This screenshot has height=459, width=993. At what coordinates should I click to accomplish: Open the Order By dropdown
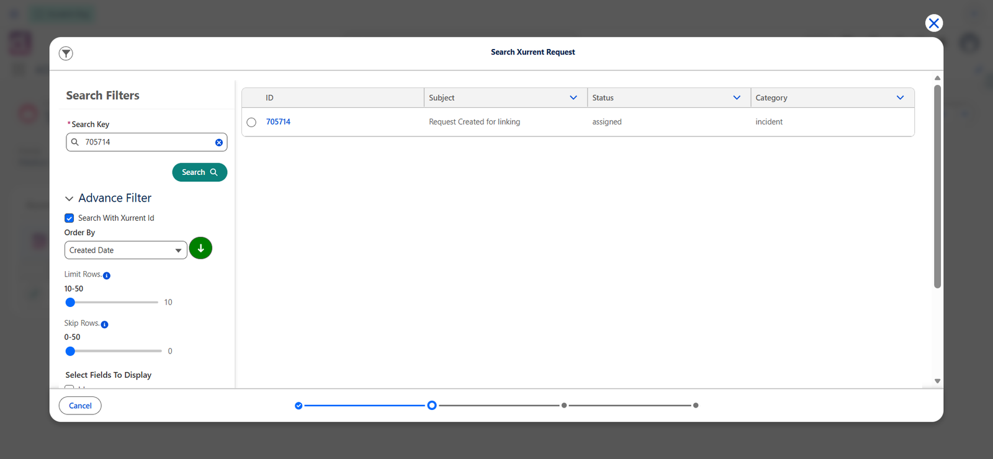(x=125, y=250)
